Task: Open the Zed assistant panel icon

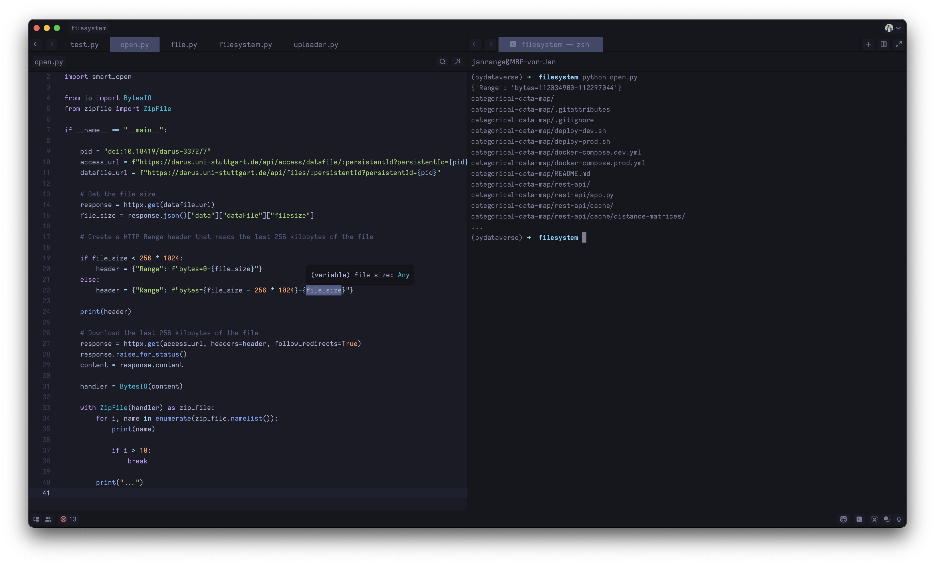Action: point(874,519)
